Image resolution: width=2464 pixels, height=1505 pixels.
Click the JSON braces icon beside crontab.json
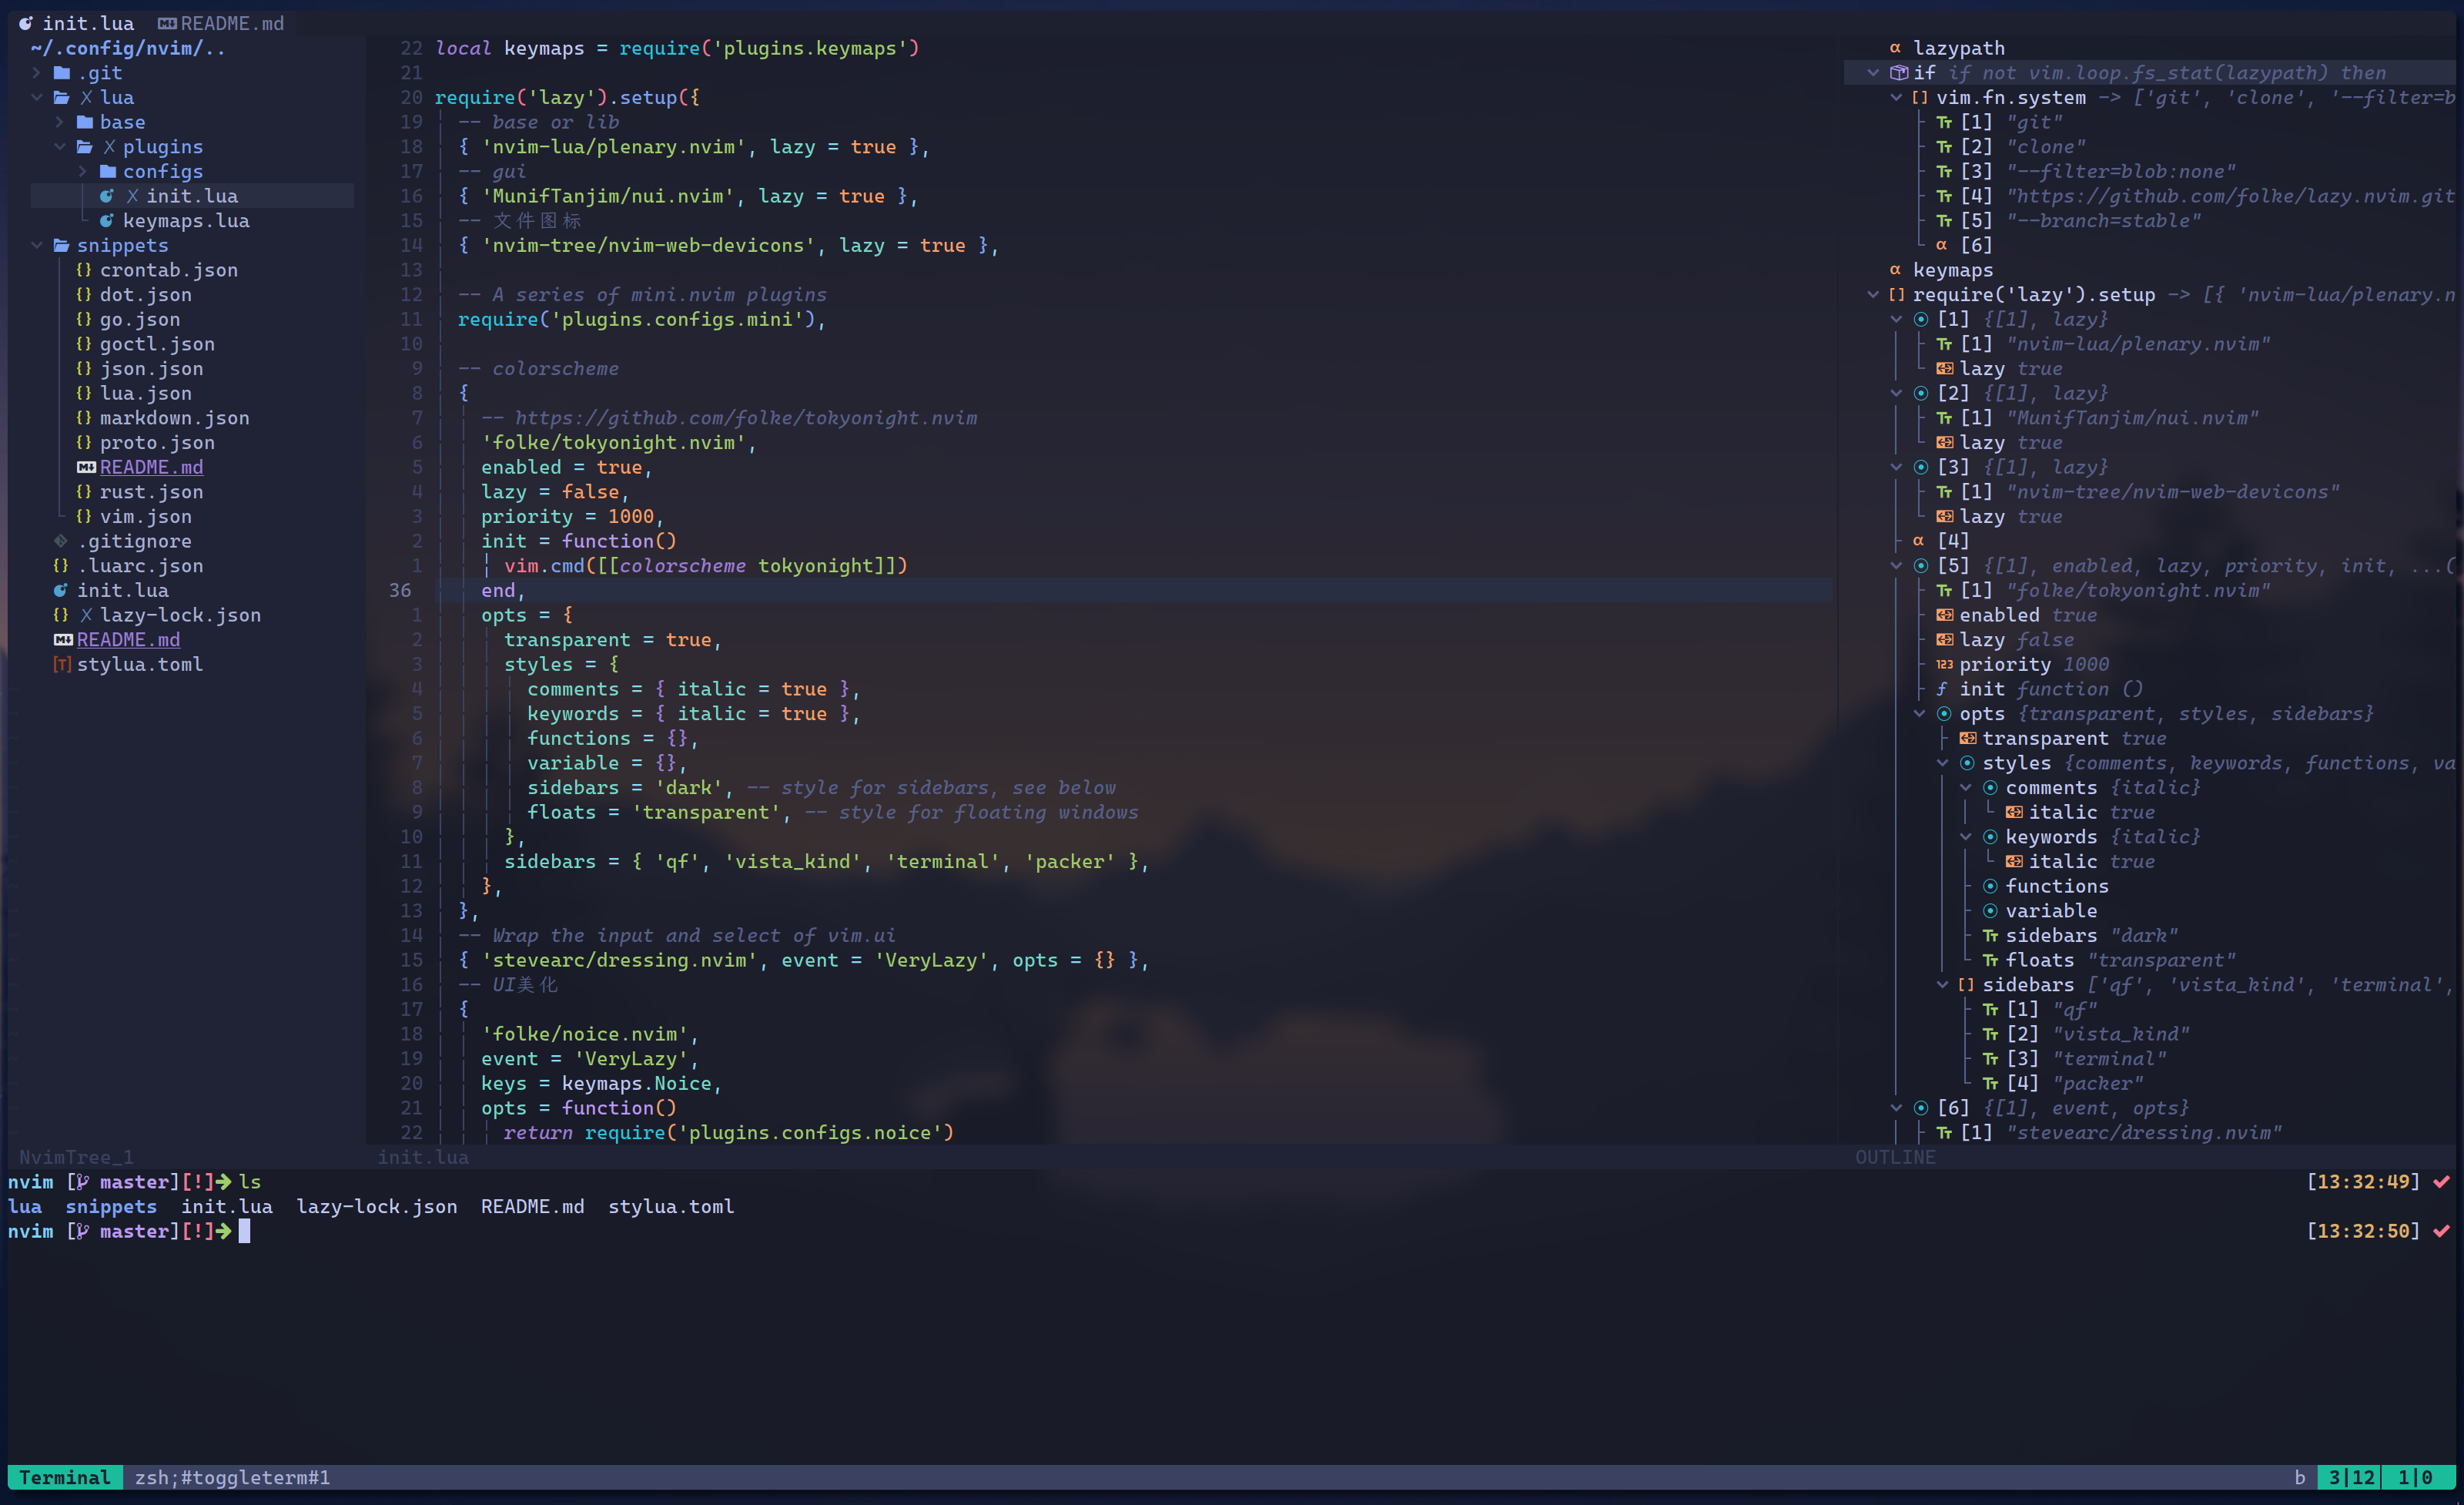pyautogui.click(x=84, y=270)
